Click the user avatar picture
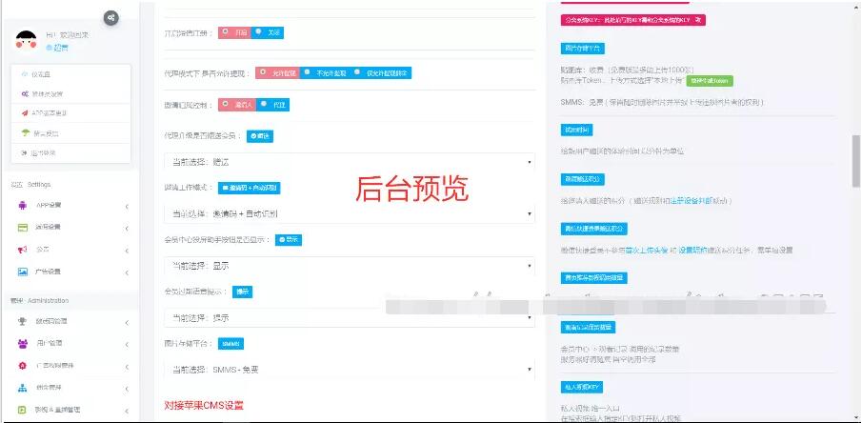The image size is (862, 423). (x=26, y=40)
